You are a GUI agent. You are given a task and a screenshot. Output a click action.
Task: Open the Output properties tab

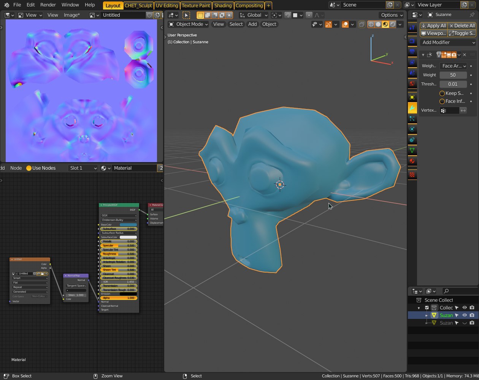412,51
